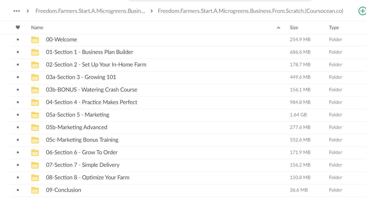Click the green add plus icon
366x211 pixels.
[x=362, y=11]
